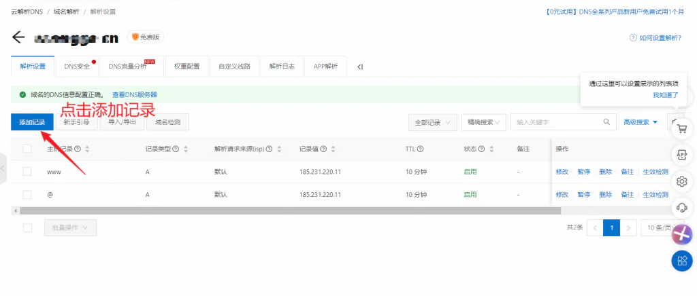Check the www record checkbox

27,172
